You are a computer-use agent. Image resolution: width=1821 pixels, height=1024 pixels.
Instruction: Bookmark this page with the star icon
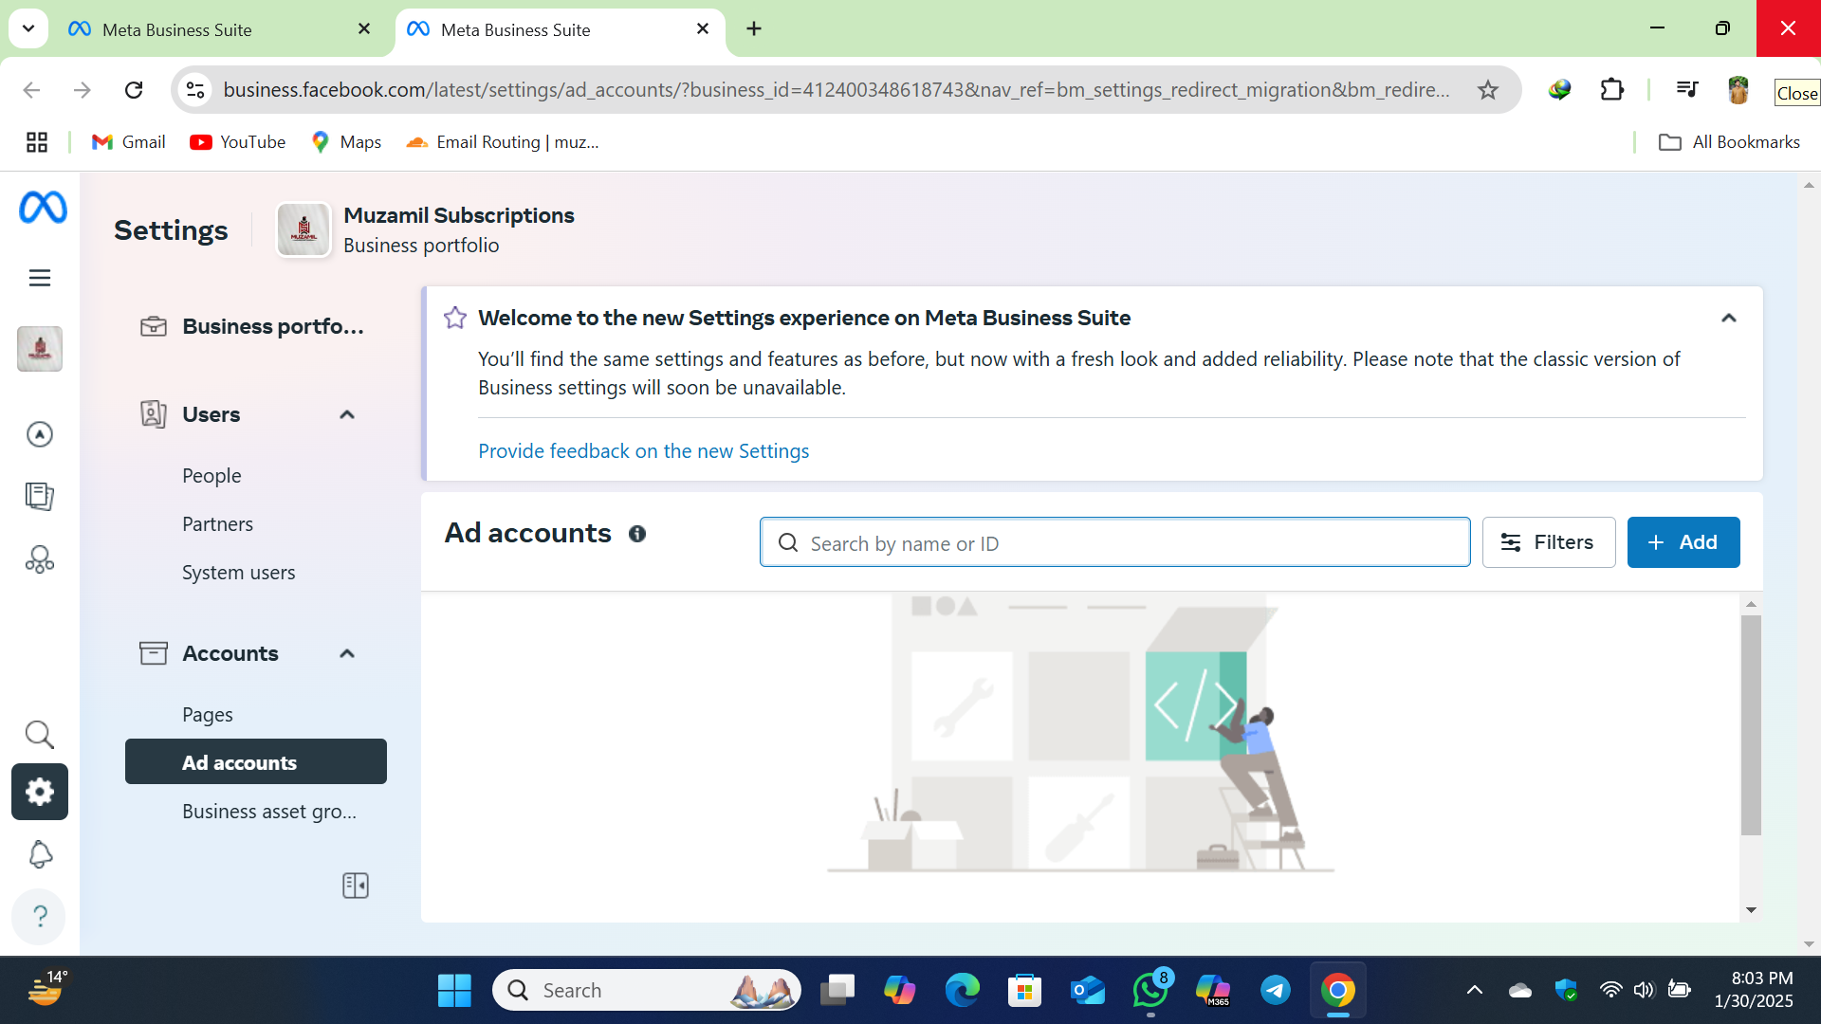1488,90
